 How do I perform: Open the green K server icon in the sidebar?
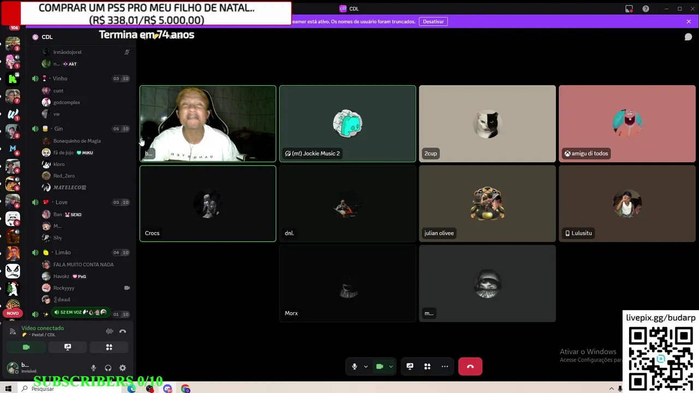tap(13, 79)
